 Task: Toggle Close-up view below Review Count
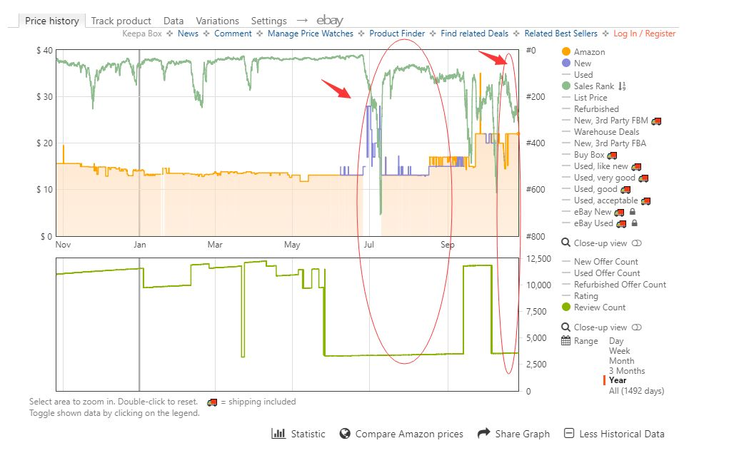[637, 327]
